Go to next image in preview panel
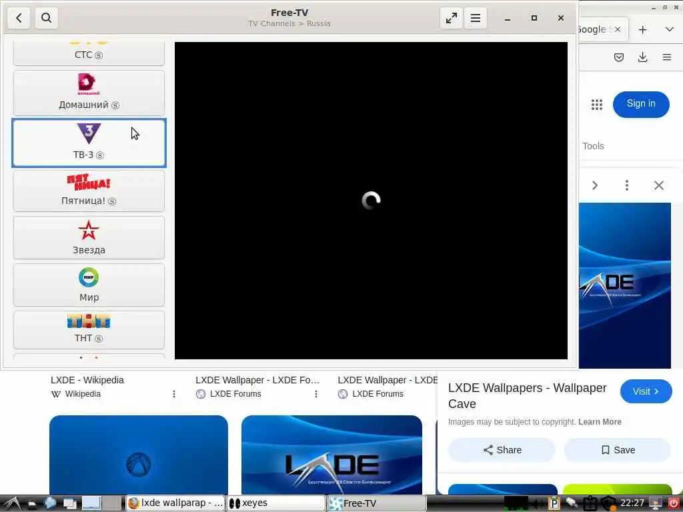 coord(595,185)
